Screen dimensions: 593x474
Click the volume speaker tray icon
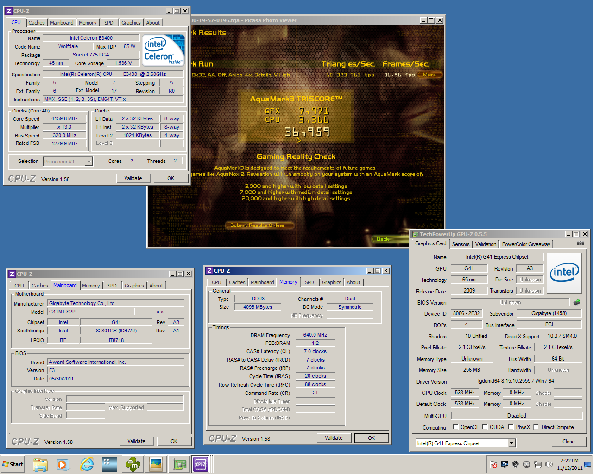click(549, 464)
